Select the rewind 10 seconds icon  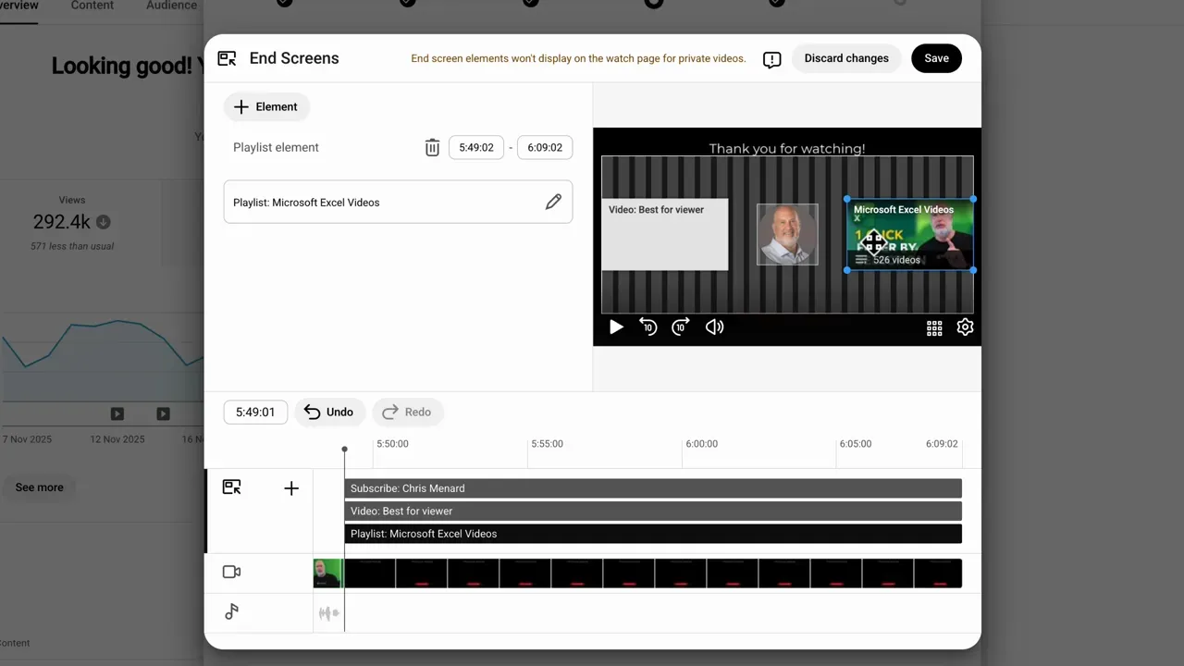point(648,327)
